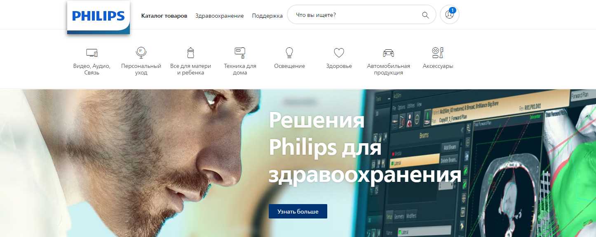596x237 pixels.
Task: Click the notification badge on account icon
Action: (453, 10)
